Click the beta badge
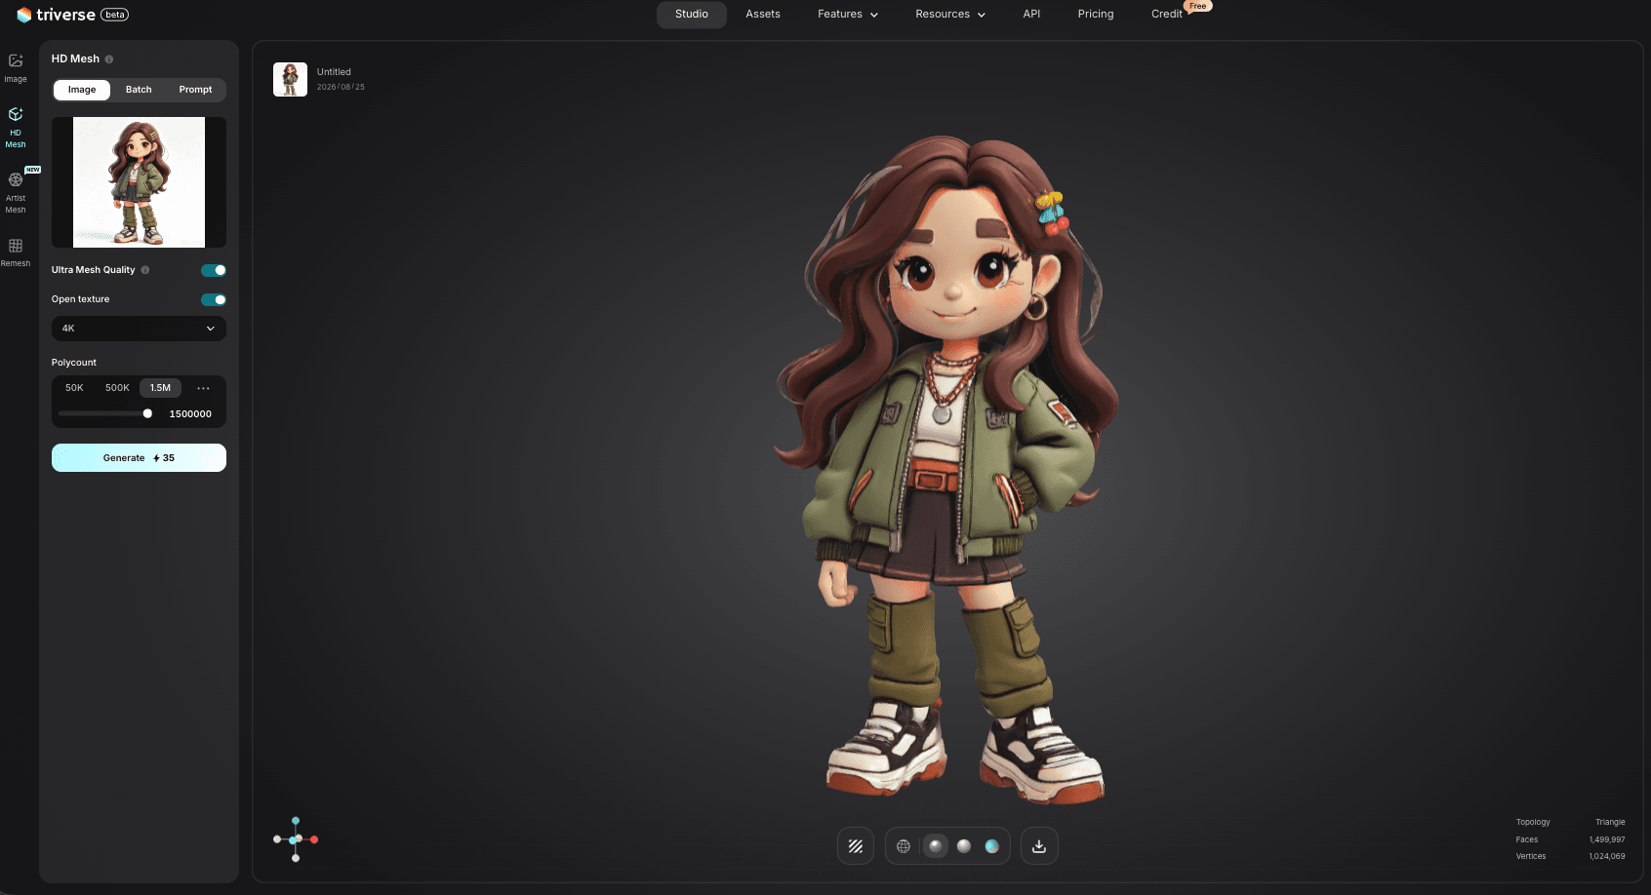This screenshot has height=895, width=1651. pyautogui.click(x=115, y=15)
